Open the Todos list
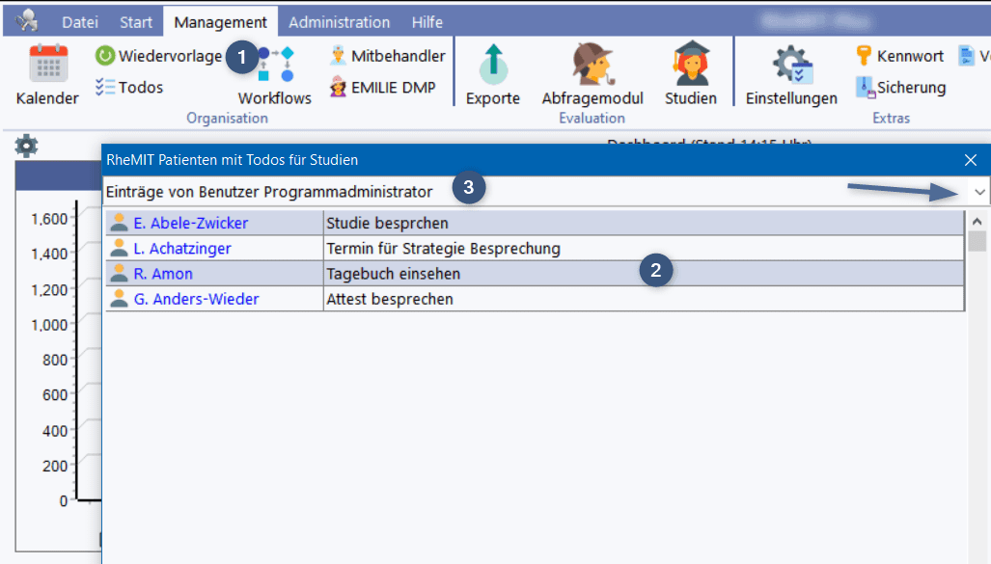 (129, 88)
